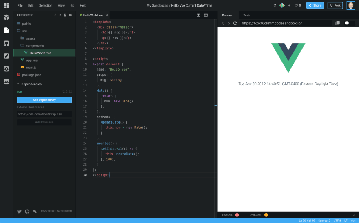Go forward in the preview browser

tap(228, 23)
